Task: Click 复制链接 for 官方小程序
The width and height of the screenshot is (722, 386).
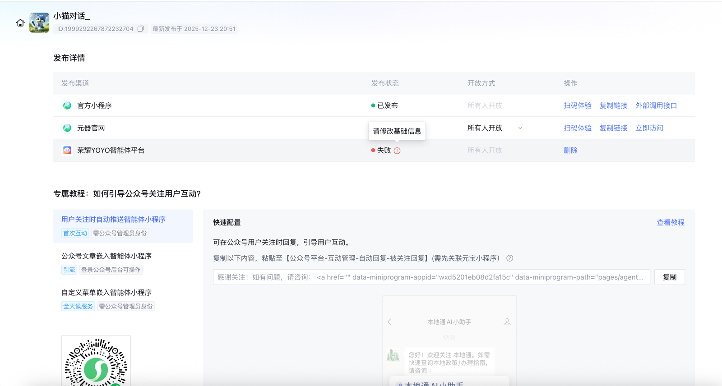Action: tap(613, 106)
